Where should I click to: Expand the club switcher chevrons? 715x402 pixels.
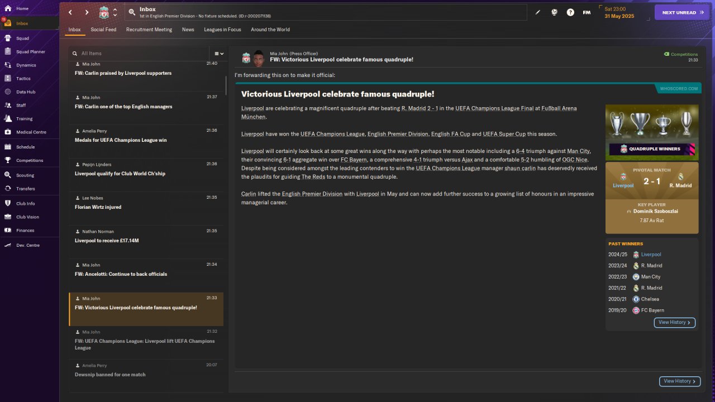pos(115,12)
